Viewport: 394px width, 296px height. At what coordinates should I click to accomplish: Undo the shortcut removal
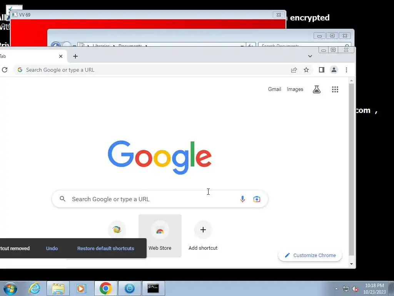52,248
